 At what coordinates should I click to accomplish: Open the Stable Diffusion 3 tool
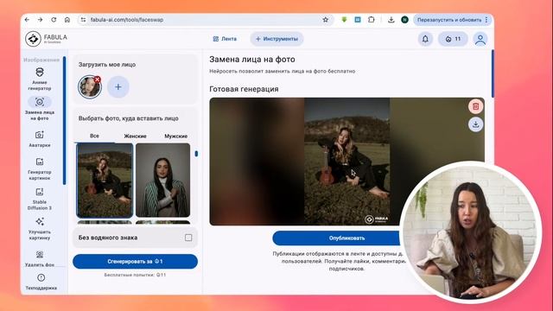[40, 199]
